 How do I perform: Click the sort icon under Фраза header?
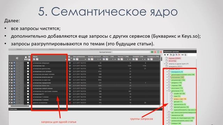34,59
